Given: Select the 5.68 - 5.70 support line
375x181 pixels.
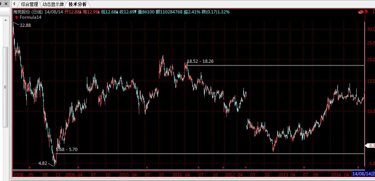Looking at the screenshot, I should pos(212,153).
